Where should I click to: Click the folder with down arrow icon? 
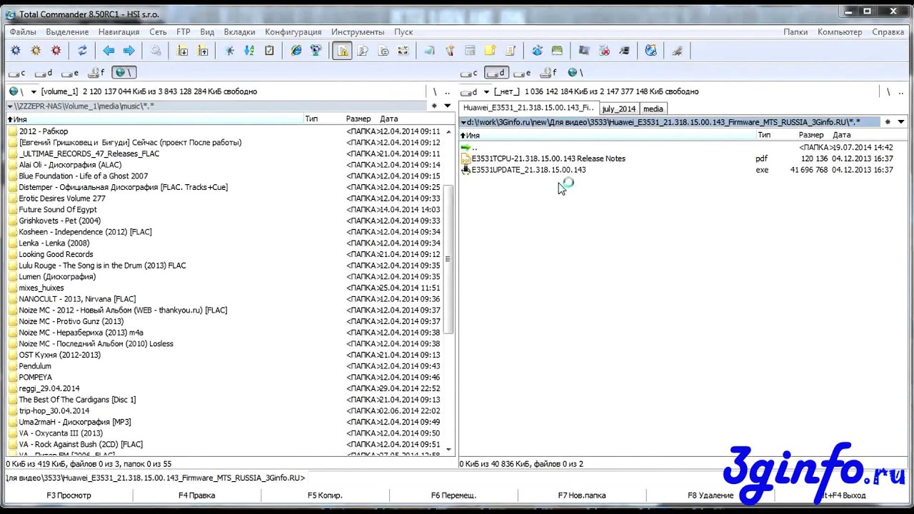point(183,51)
